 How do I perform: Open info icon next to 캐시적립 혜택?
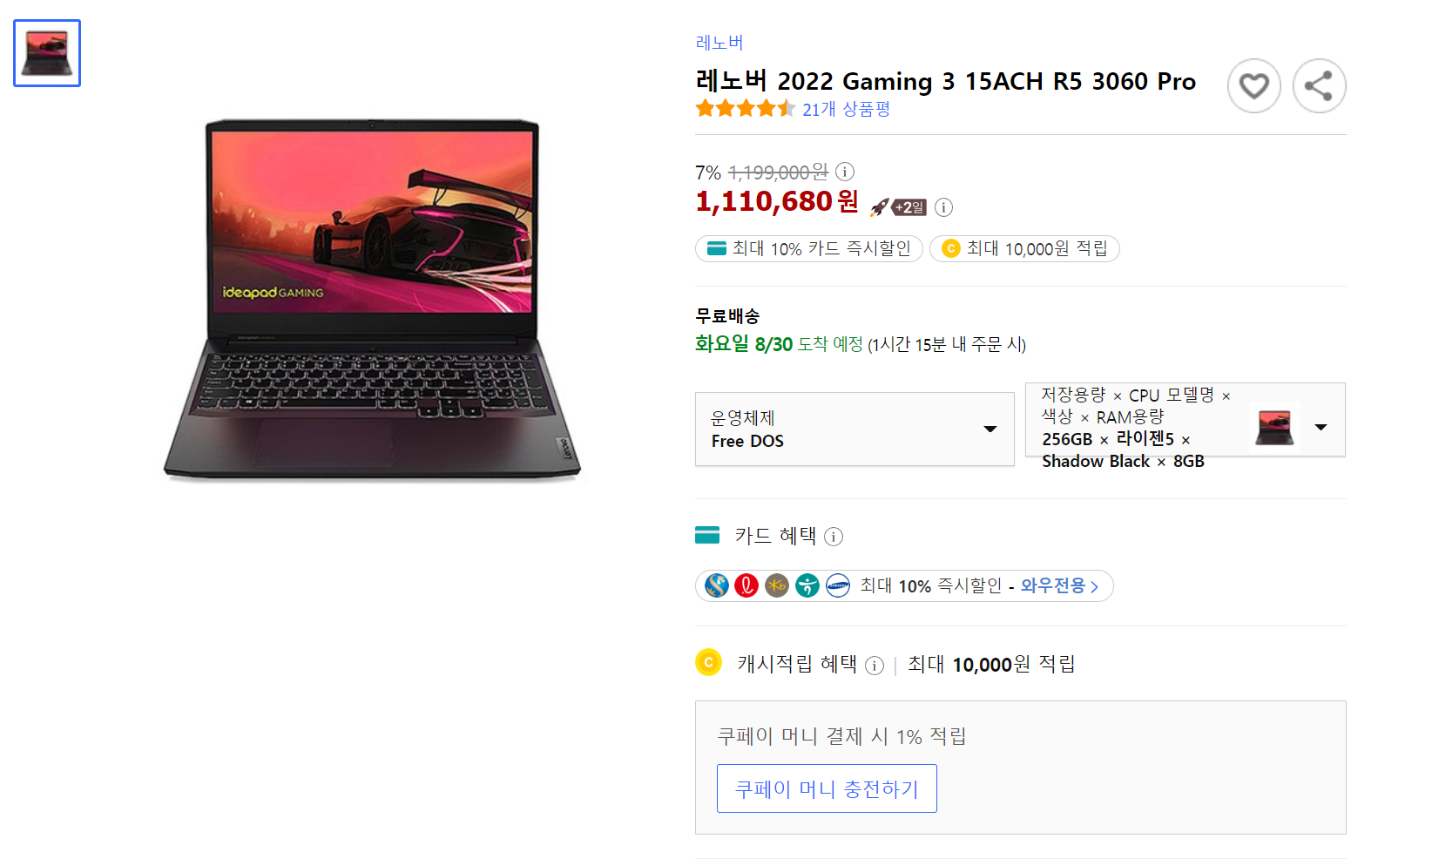875,666
